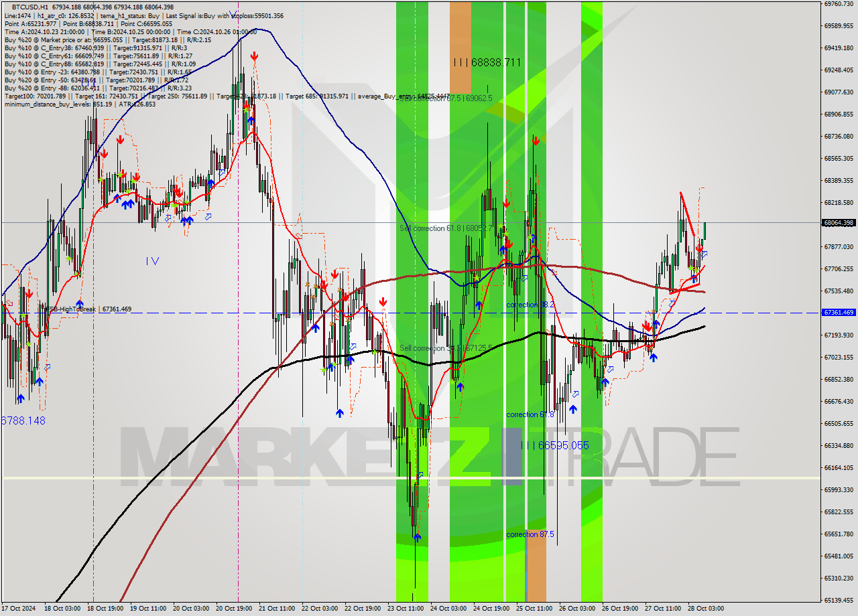Click the '27 Oct 11:00' time axis label

pos(662,609)
